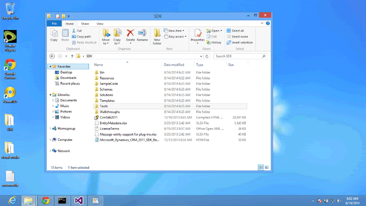Click the Open button in ribbon

(x=214, y=31)
